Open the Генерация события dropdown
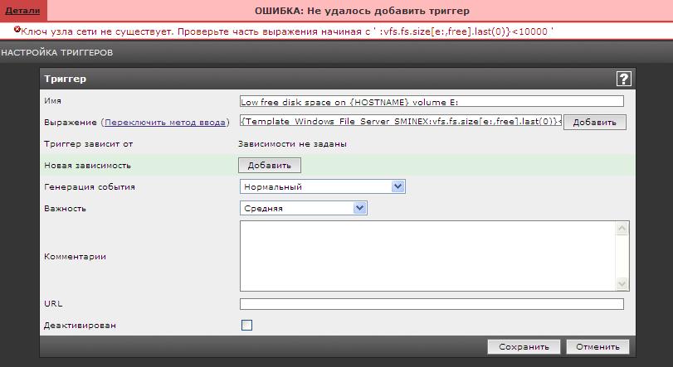 tap(322, 186)
